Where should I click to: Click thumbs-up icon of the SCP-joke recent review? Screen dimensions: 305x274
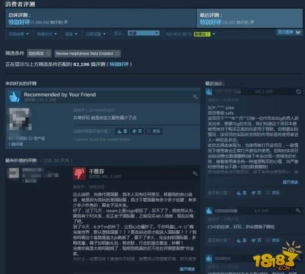(209, 92)
